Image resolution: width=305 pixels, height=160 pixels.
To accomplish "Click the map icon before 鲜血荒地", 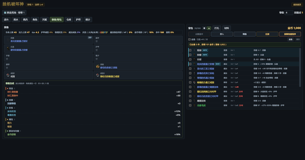I will (x=5, y=13).
